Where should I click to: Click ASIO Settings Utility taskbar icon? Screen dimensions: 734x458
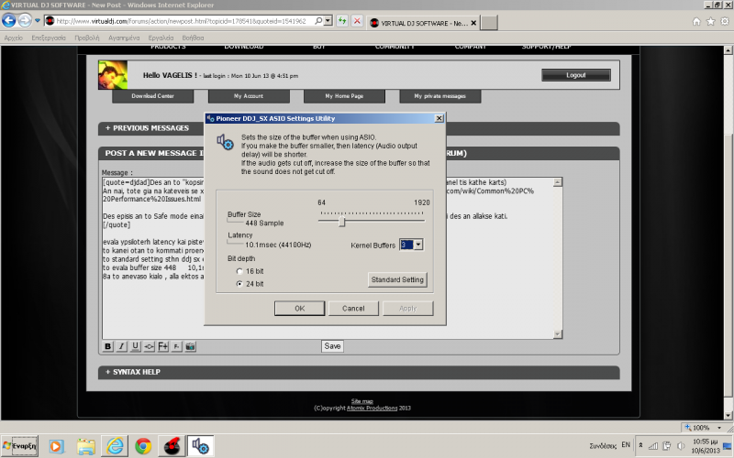[201, 446]
